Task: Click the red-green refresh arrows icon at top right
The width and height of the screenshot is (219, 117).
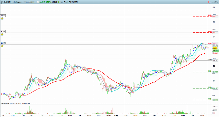Action: click(209, 2)
